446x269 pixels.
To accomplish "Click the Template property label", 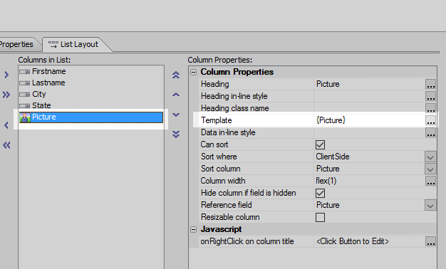I will tap(216, 120).
